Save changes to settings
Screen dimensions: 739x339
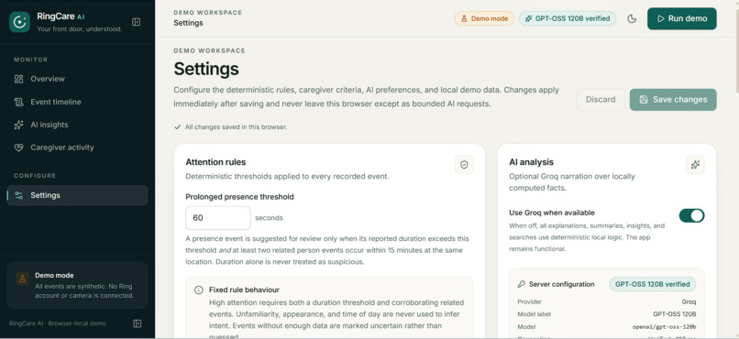coord(673,99)
